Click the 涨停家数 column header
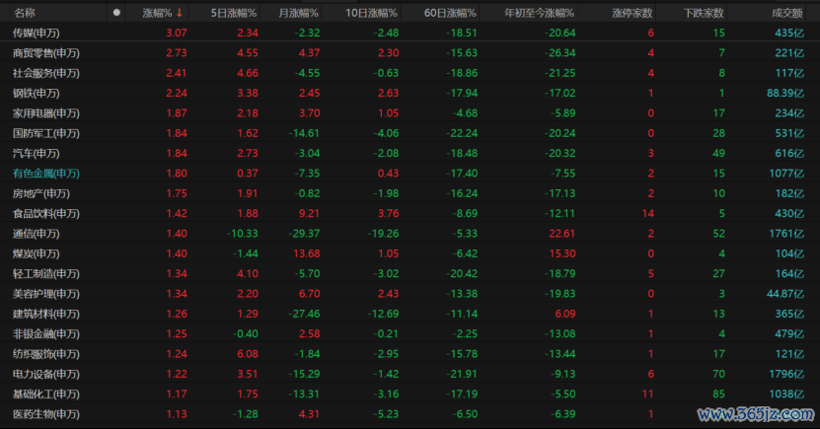 pyautogui.click(x=633, y=13)
